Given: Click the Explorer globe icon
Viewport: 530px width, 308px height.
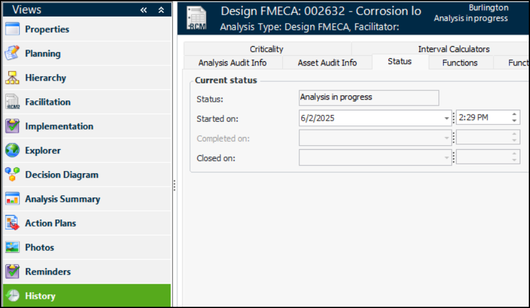Looking at the screenshot, I should [13, 150].
